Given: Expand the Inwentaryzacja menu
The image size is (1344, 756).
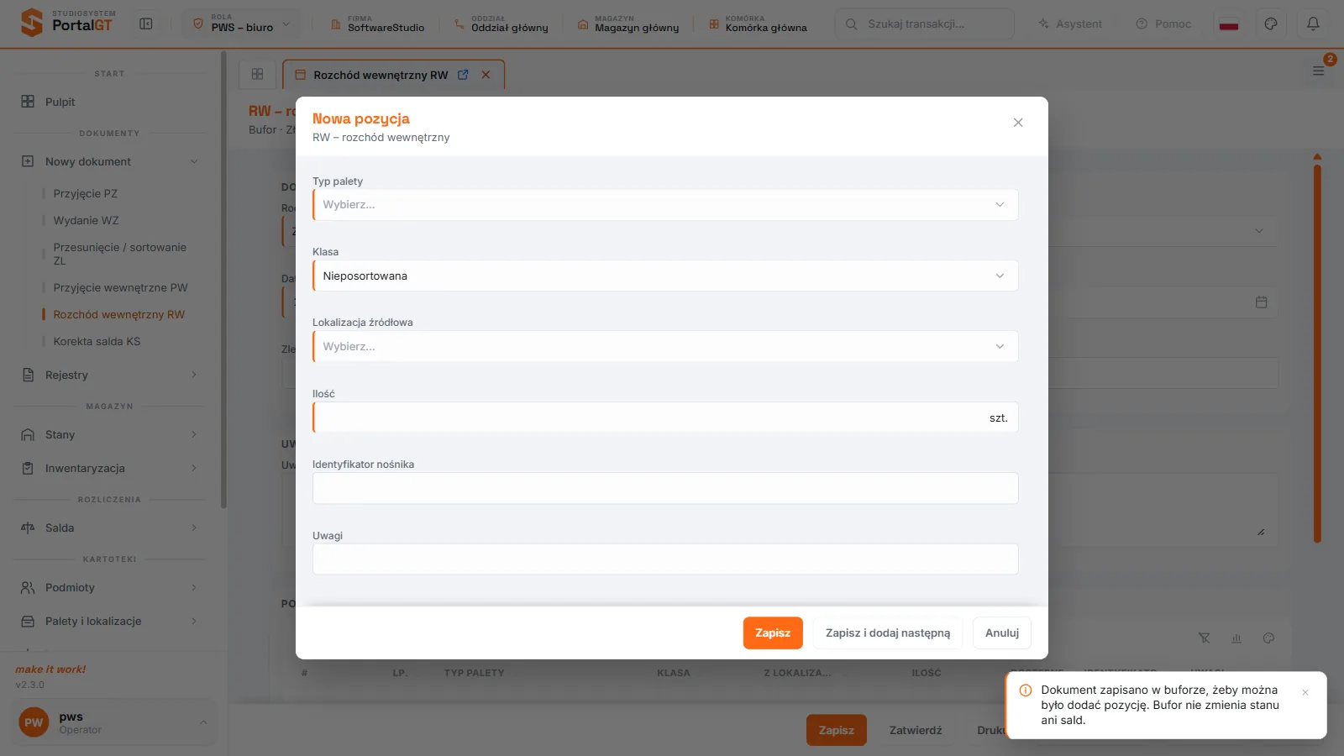Looking at the screenshot, I should pos(110,468).
